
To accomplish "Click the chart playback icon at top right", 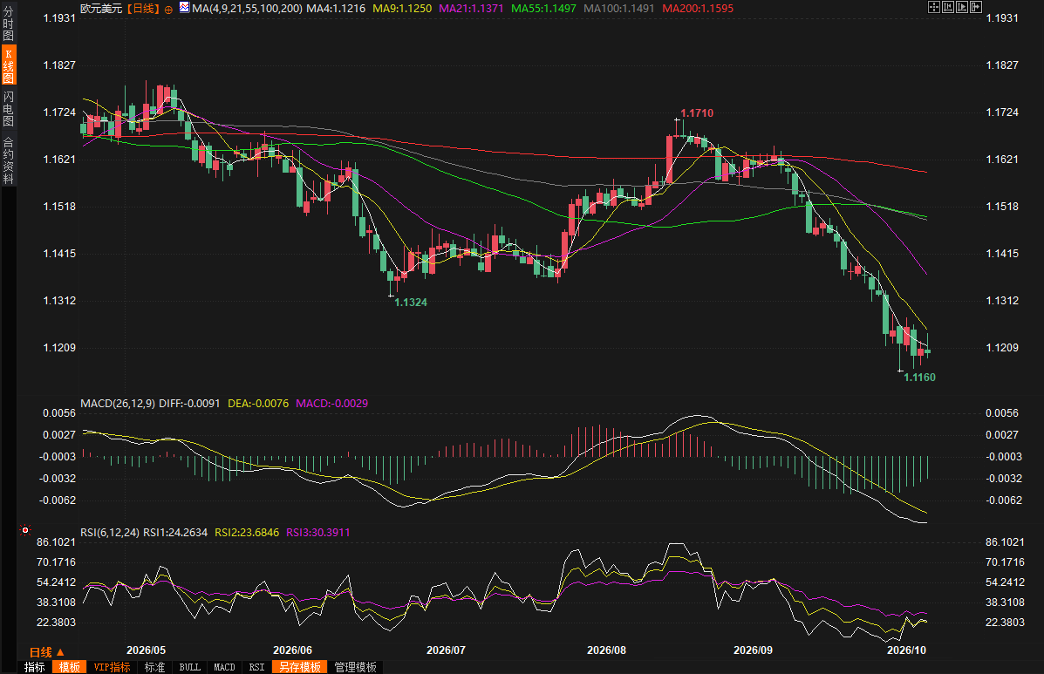I will [962, 7].
